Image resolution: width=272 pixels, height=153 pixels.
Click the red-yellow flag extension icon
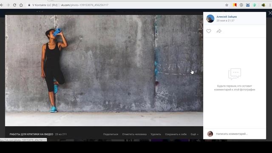tap(235, 5)
